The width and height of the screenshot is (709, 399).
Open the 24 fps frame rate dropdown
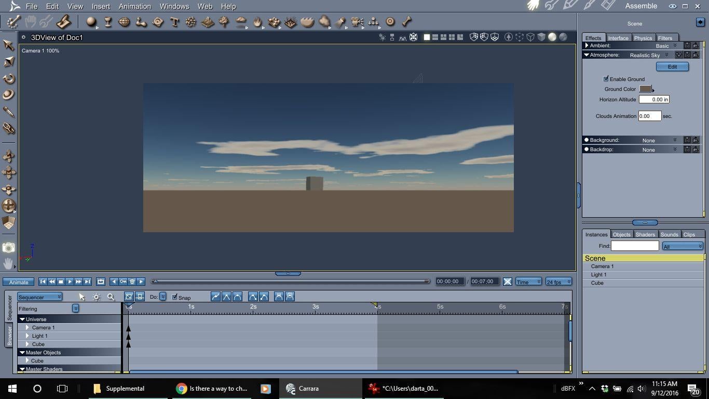coord(558,282)
